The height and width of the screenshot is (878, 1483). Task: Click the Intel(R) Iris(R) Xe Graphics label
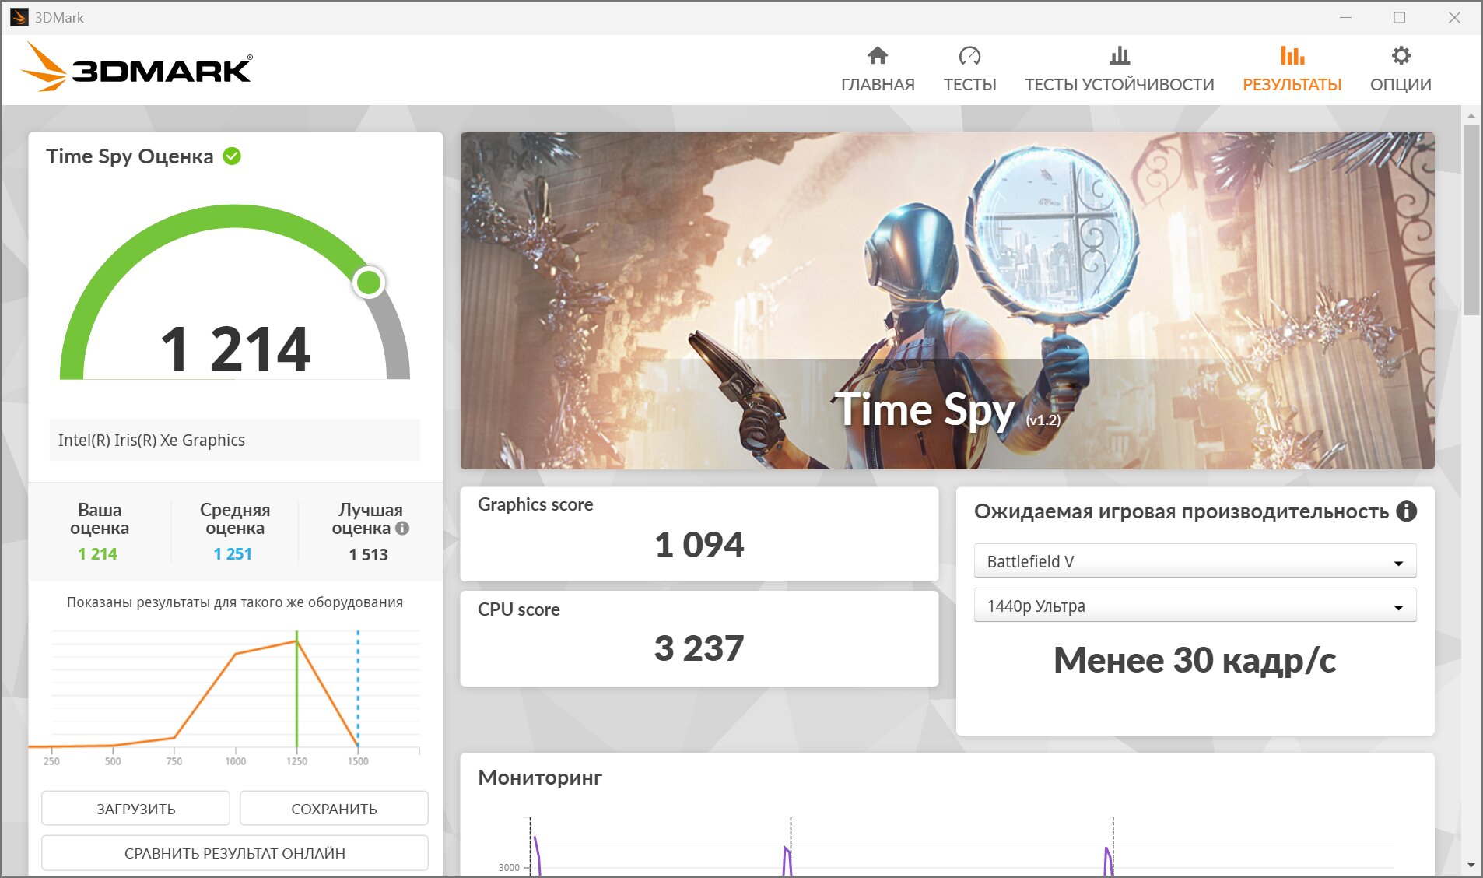[152, 441]
